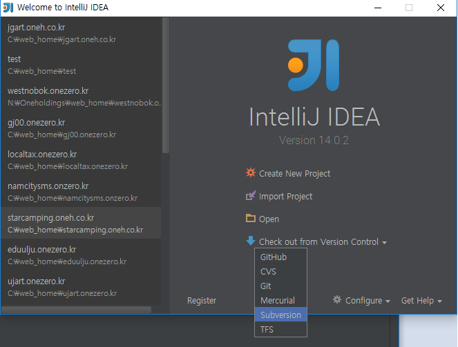Click the Create New Project link
This screenshot has height=347, width=458.
point(294,174)
